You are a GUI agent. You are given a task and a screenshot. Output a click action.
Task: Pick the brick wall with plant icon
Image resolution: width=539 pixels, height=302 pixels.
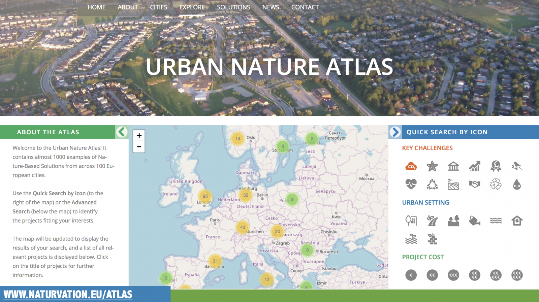coord(432,239)
